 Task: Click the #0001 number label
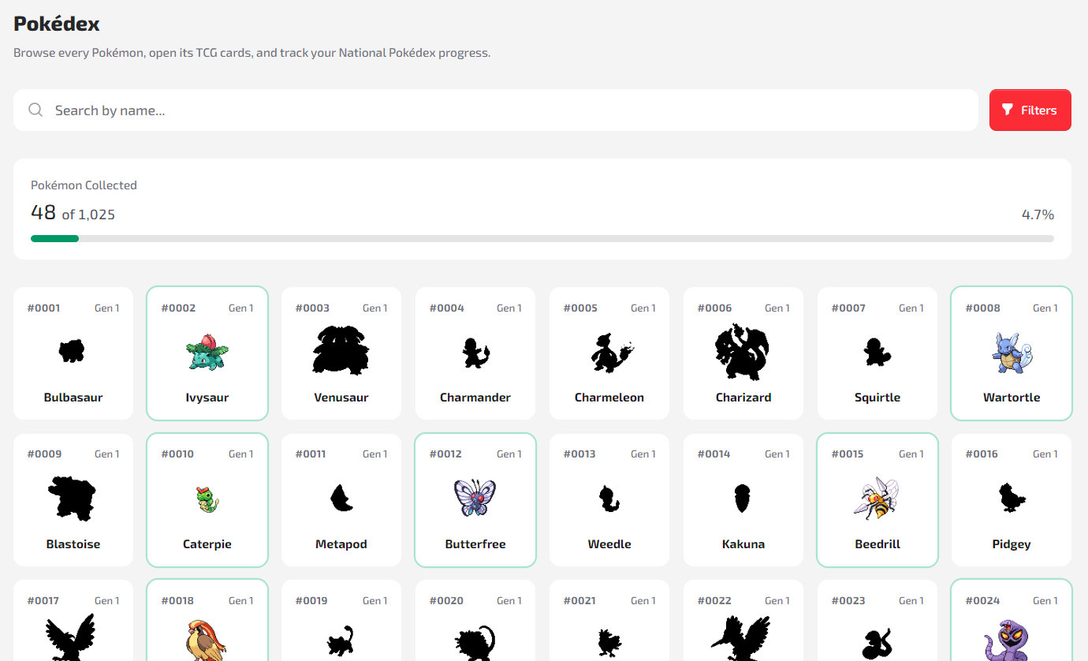point(44,308)
